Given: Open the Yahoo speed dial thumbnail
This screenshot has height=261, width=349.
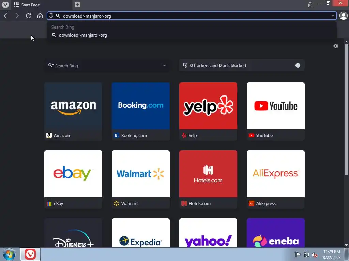Looking at the screenshot, I should coord(208,233).
